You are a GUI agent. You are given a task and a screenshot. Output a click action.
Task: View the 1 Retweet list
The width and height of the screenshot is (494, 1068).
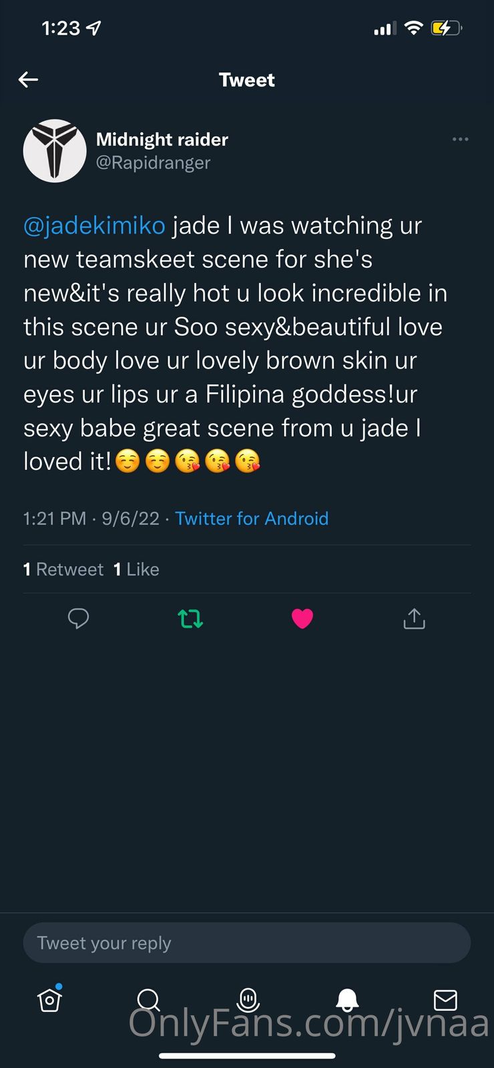coord(63,569)
